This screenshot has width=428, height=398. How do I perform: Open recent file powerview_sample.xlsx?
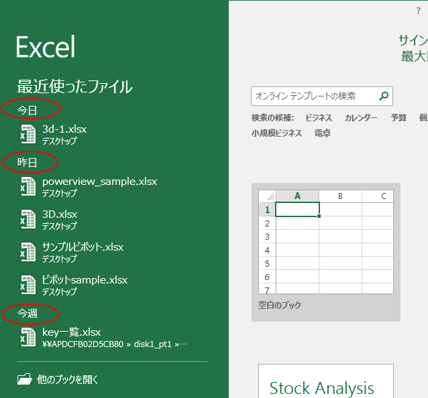pyautogui.click(x=100, y=182)
